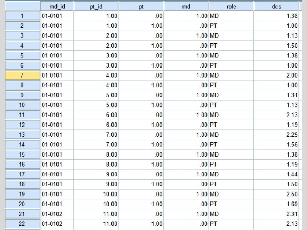This screenshot has width=307, height=230.
Task: Click pt value 1.00 in row 4
Action: (141, 46)
